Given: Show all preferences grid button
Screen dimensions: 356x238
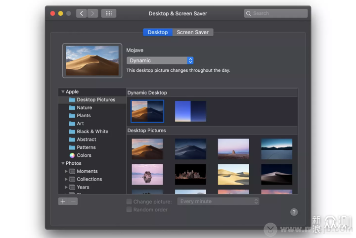Looking at the screenshot, I should tap(109, 13).
